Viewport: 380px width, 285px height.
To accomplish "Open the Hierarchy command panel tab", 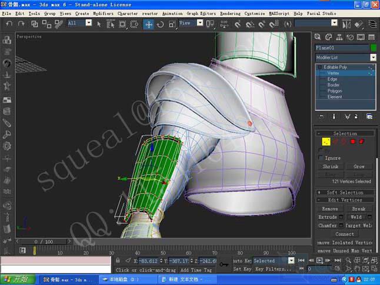I will click(339, 37).
